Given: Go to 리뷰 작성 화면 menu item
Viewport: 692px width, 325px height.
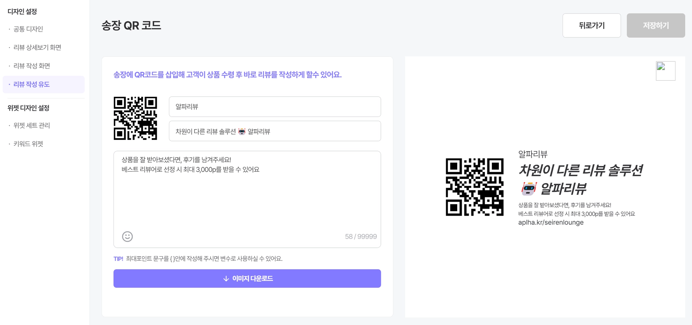Looking at the screenshot, I should click(x=32, y=66).
